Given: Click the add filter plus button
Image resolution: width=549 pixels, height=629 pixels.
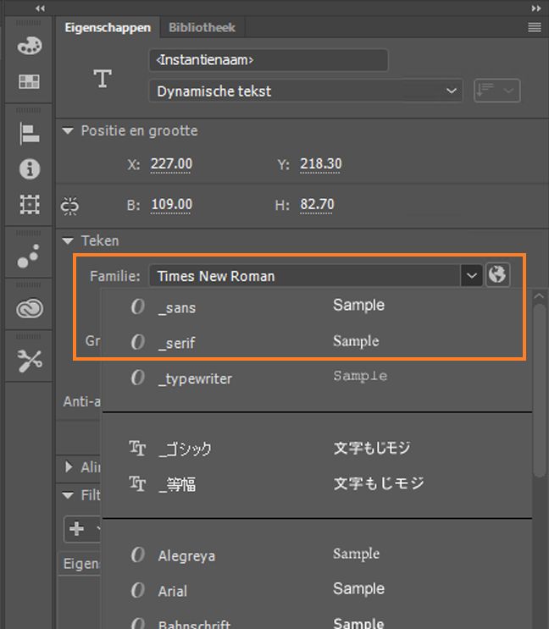Looking at the screenshot, I should pyautogui.click(x=76, y=529).
